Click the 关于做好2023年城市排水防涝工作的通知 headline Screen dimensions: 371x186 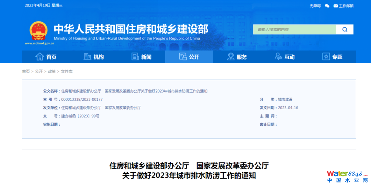189,176
